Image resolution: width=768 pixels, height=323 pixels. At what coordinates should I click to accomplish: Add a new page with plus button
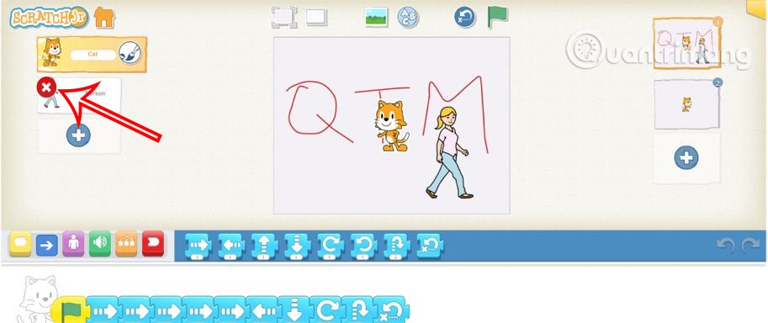point(686,157)
